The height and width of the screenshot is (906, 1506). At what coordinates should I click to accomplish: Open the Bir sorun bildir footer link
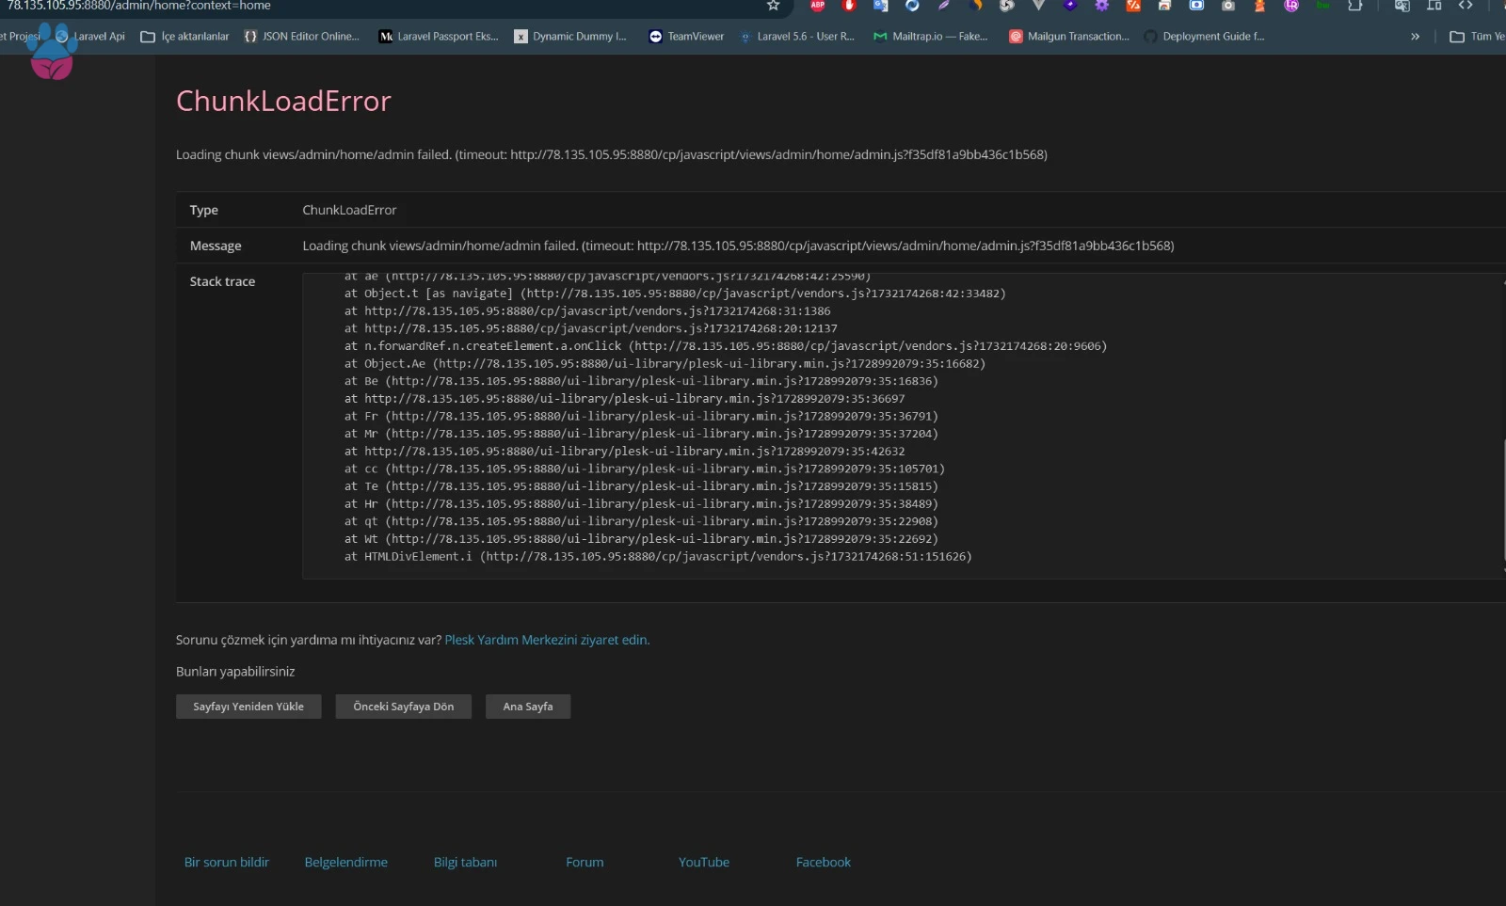point(227,862)
